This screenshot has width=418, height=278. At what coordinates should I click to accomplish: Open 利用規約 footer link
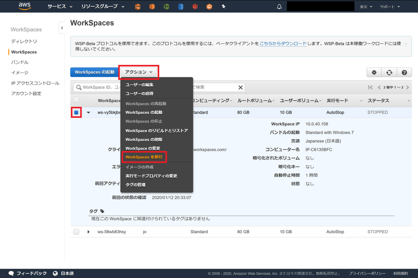(400, 273)
